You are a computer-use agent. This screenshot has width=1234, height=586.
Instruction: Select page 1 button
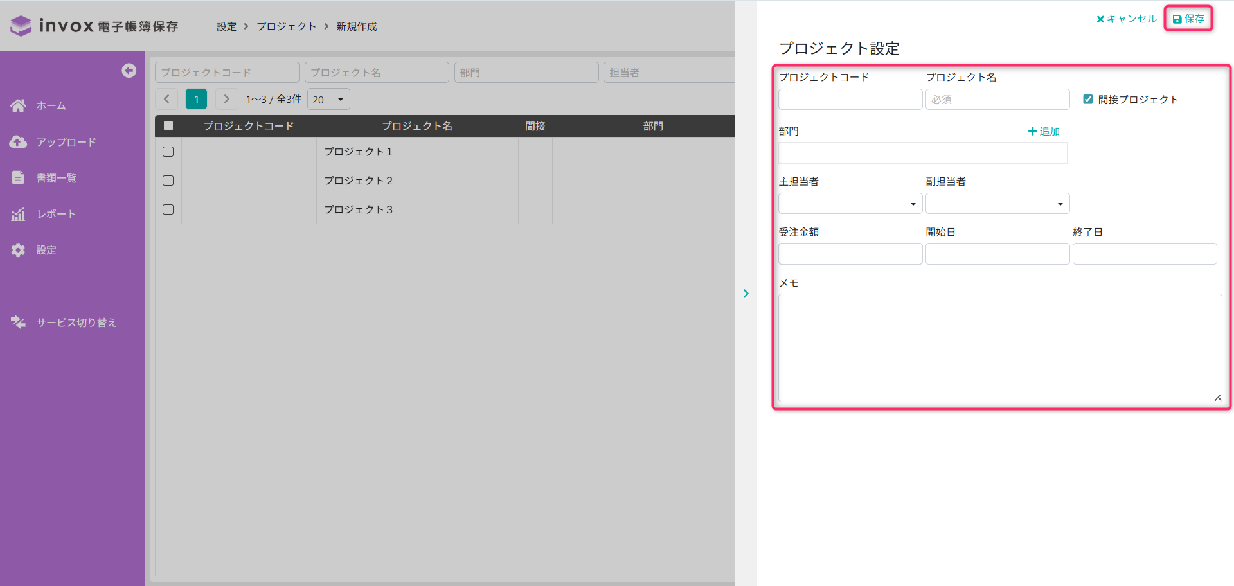coord(196,99)
